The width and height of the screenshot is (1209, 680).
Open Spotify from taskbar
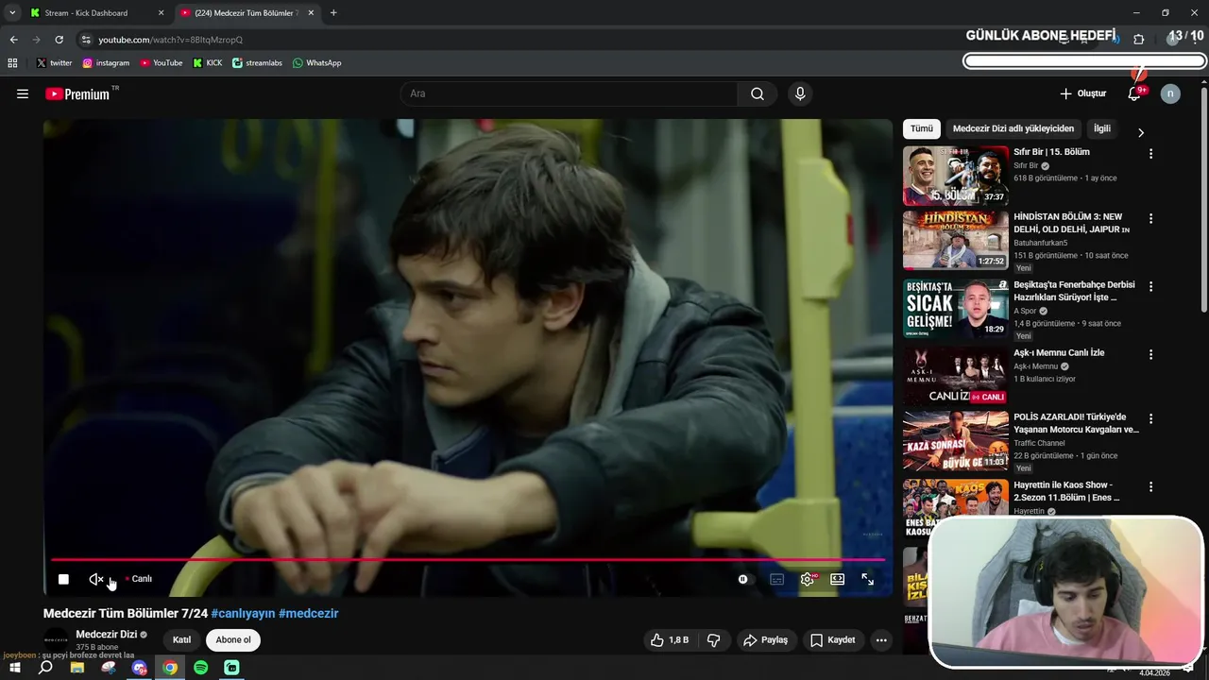(201, 668)
